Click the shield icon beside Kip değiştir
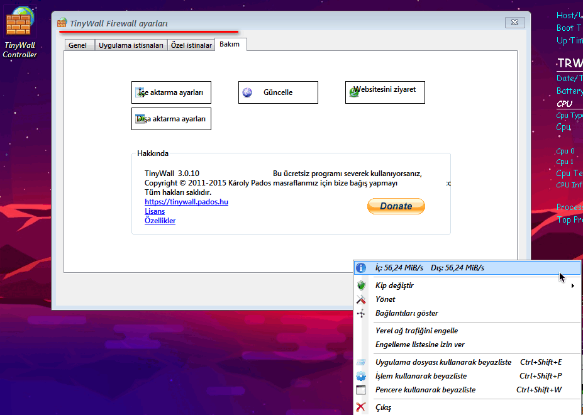This screenshot has height=415, width=583. 361,285
